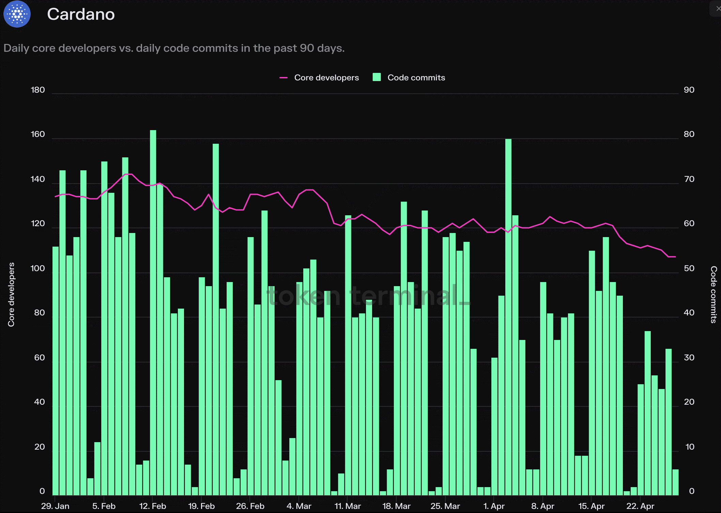Select the tall commit bar just after 1. Apr
The image size is (721, 513).
tap(508, 317)
